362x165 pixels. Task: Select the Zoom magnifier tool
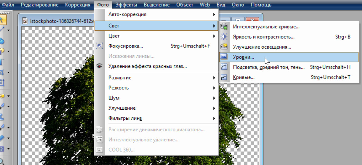pyautogui.click(x=2, y=161)
